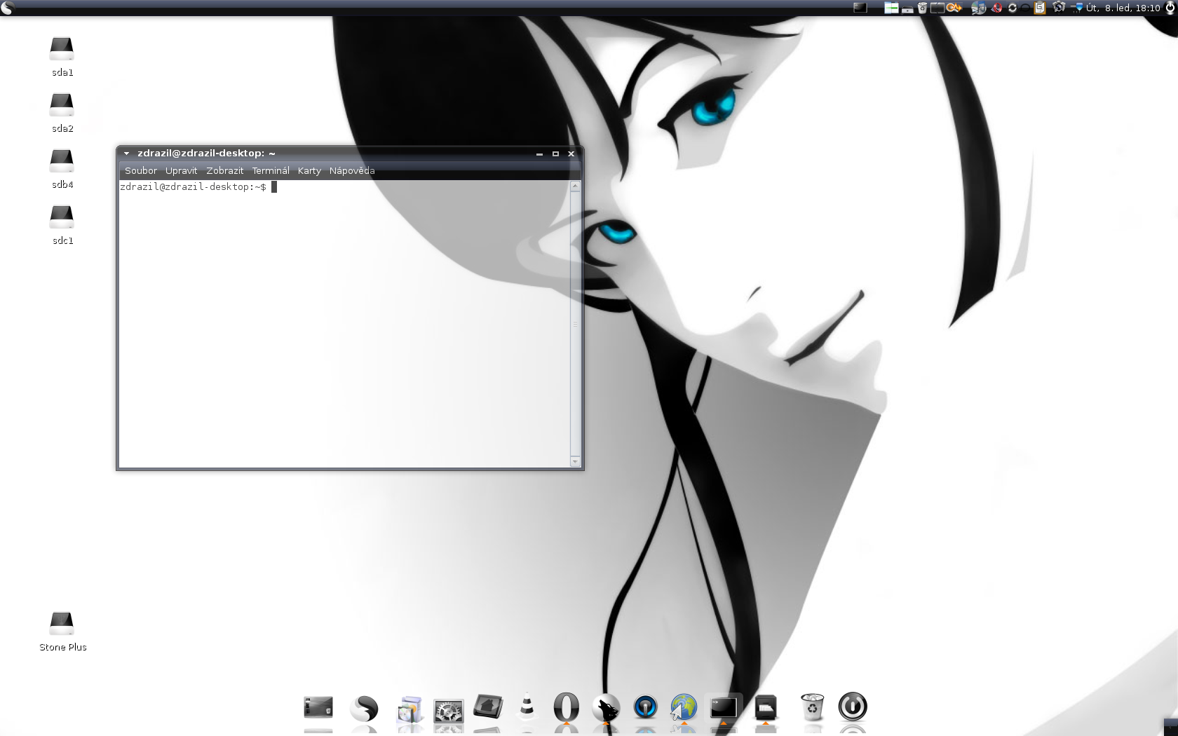
Task: Open the Nápověda menu
Action: click(x=351, y=171)
